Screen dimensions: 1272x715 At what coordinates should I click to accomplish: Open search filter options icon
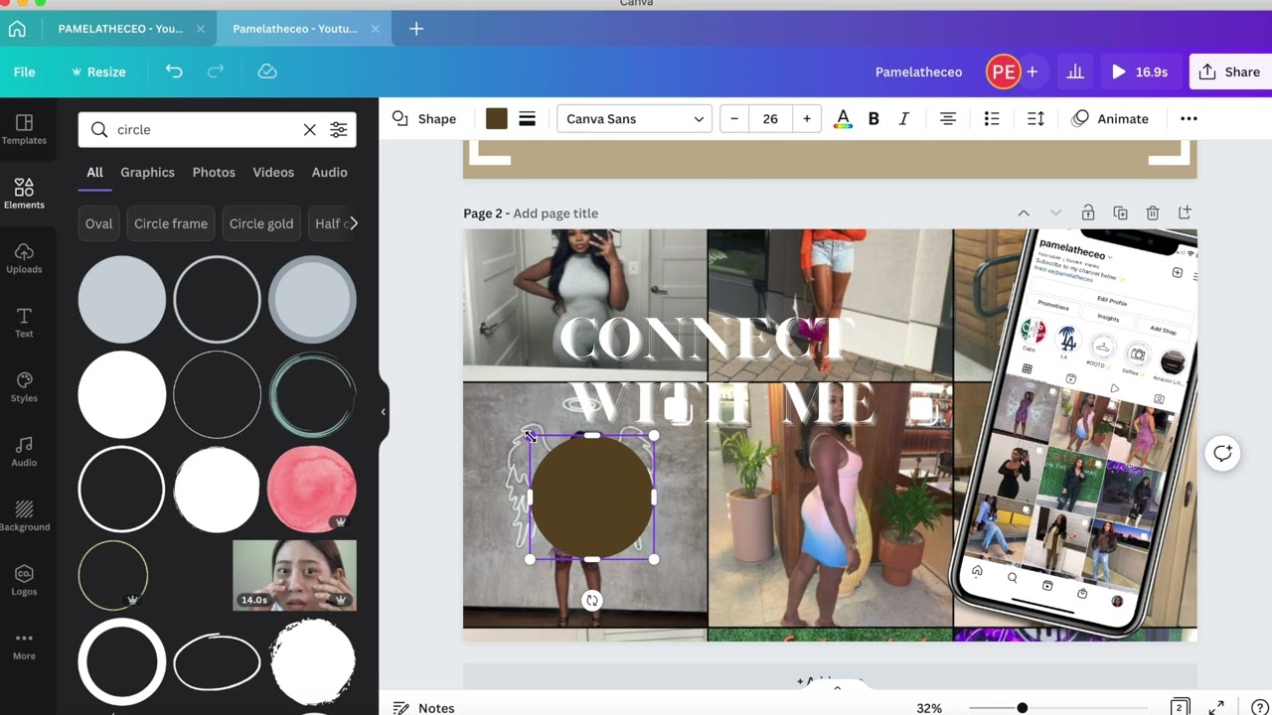pos(339,130)
